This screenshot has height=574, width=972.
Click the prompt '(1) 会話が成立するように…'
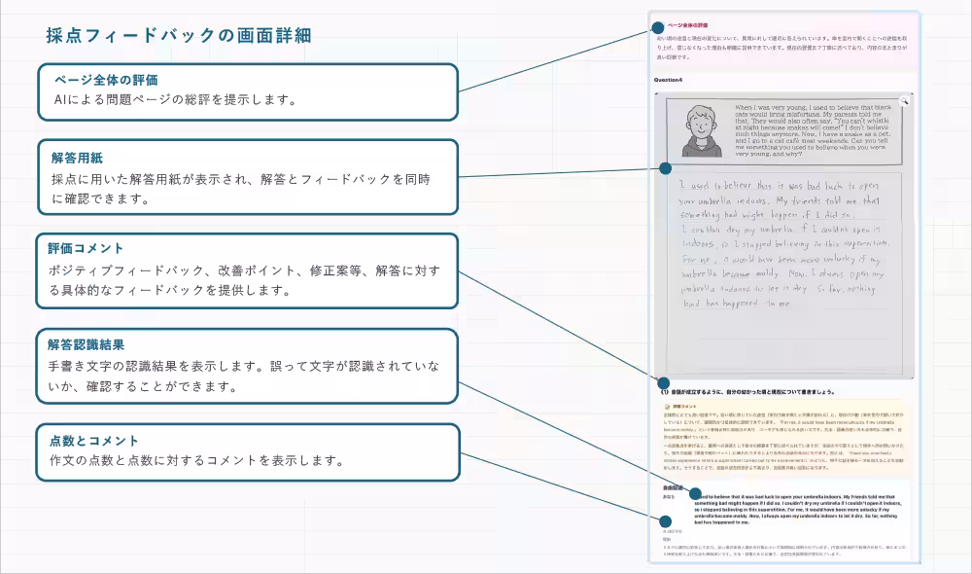[746, 392]
